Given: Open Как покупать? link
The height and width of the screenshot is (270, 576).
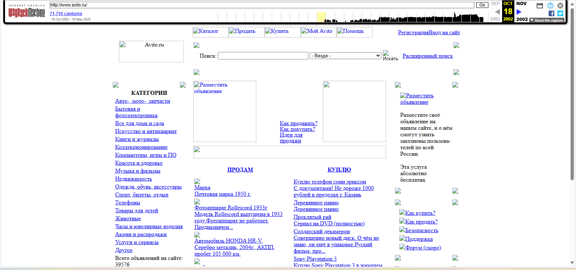Looking at the screenshot, I should pos(297,129).
